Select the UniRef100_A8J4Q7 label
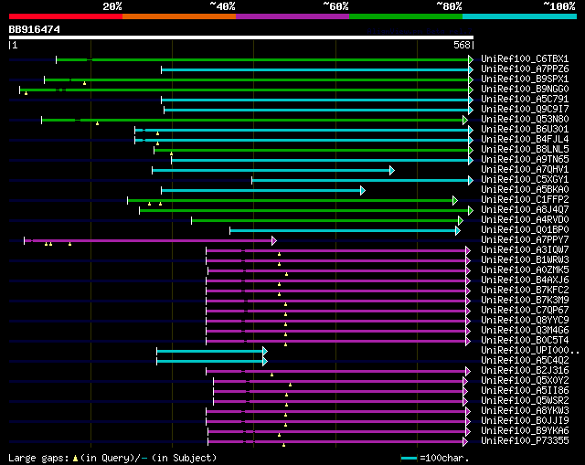Screen dimensions: 585x465 click(x=525, y=210)
